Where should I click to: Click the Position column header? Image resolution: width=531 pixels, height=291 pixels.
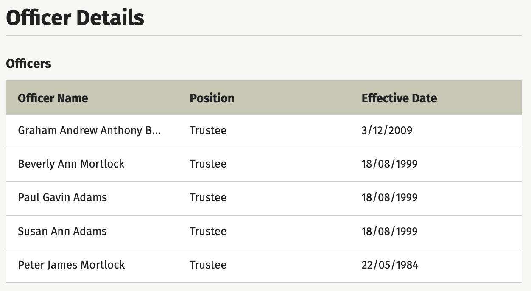(212, 98)
